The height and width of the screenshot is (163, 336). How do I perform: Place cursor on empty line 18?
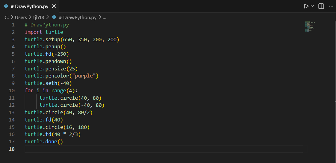pyautogui.click(x=164, y=149)
